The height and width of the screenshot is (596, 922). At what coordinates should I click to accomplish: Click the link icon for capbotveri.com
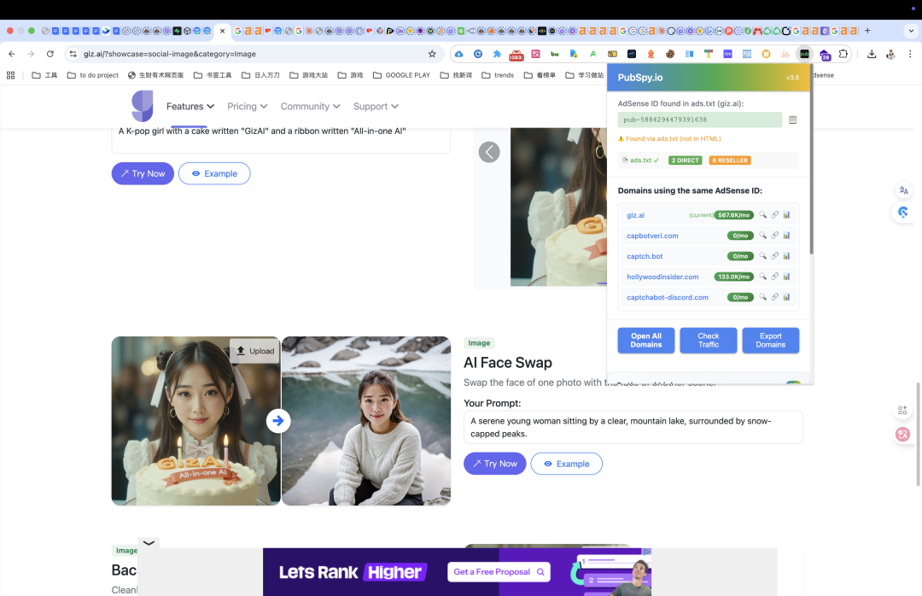point(775,236)
